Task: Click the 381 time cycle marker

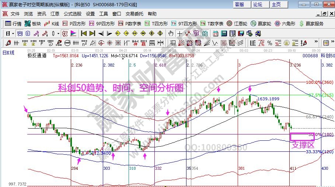Action: coord(241,168)
